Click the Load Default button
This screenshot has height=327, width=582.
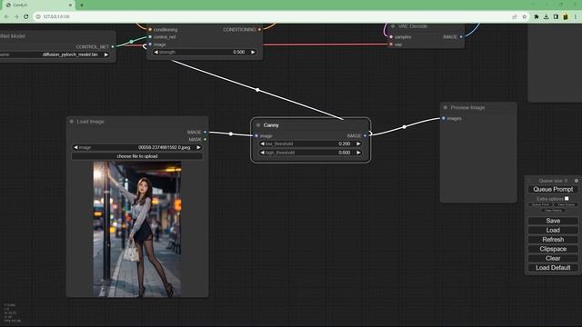[553, 268]
